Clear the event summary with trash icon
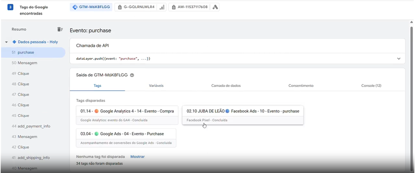 (60, 29)
